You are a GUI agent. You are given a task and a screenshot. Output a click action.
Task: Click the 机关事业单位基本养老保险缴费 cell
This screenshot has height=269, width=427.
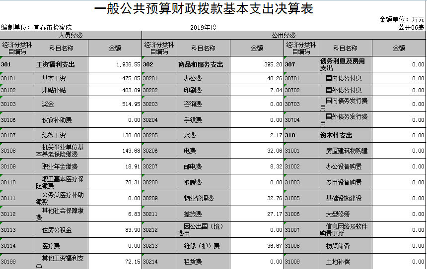pyautogui.click(x=62, y=151)
